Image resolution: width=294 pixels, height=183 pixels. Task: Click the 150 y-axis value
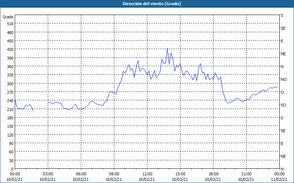(10, 126)
